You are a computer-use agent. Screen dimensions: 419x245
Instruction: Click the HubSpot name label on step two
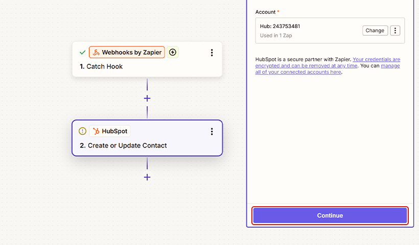114,131
